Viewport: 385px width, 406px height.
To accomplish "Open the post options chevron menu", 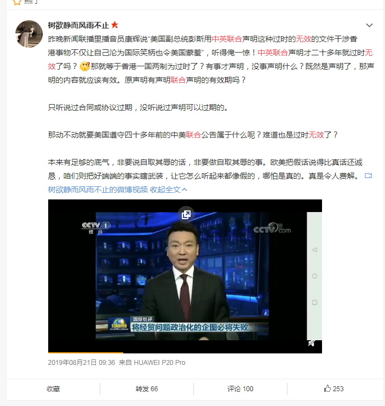I will (369, 25).
